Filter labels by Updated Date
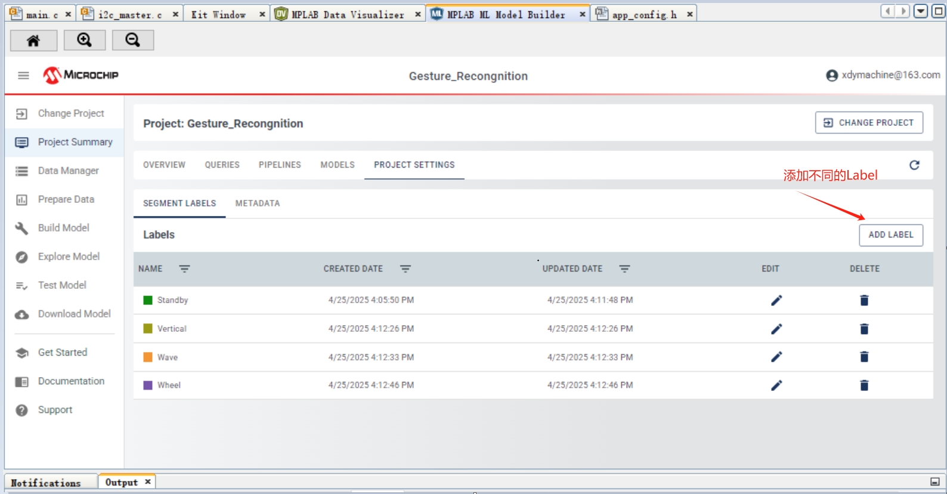 [624, 269]
